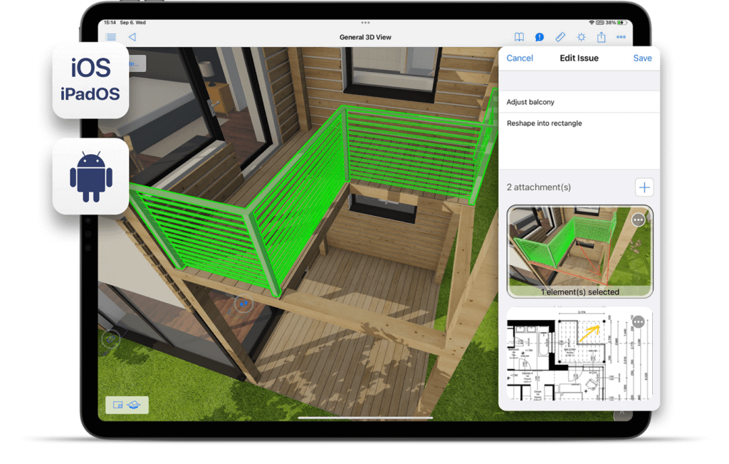The height and width of the screenshot is (464, 729).
Task: Tap the circular navigation joystick on the deck
Action: point(243,304)
